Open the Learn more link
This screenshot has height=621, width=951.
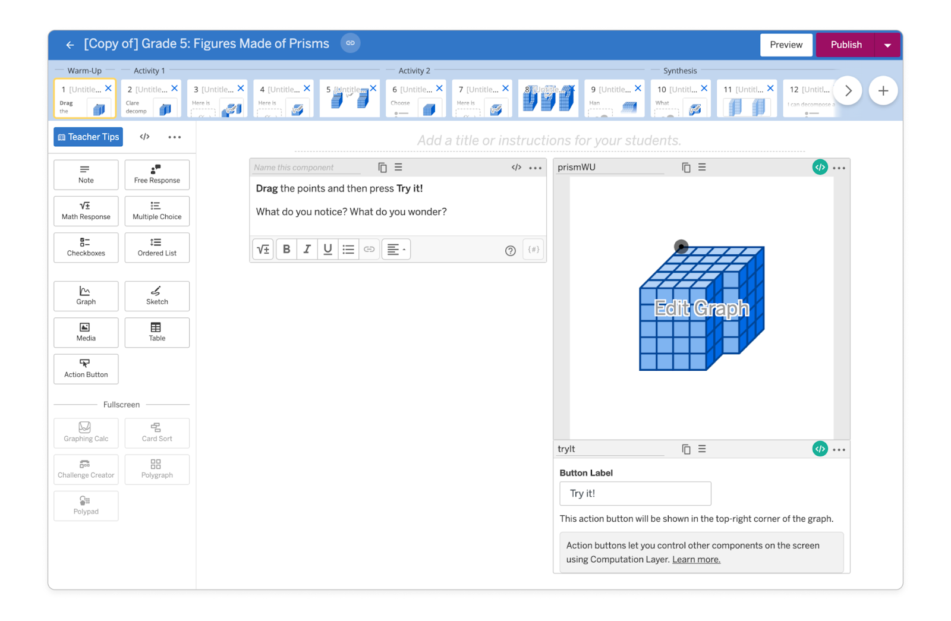pos(696,559)
